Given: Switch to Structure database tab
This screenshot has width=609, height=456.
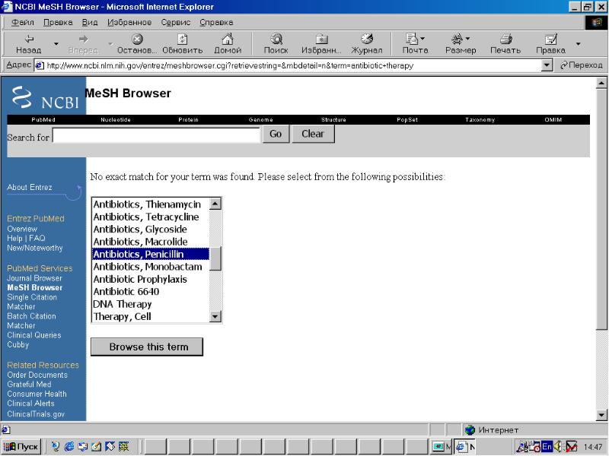Looking at the screenshot, I should point(333,120).
